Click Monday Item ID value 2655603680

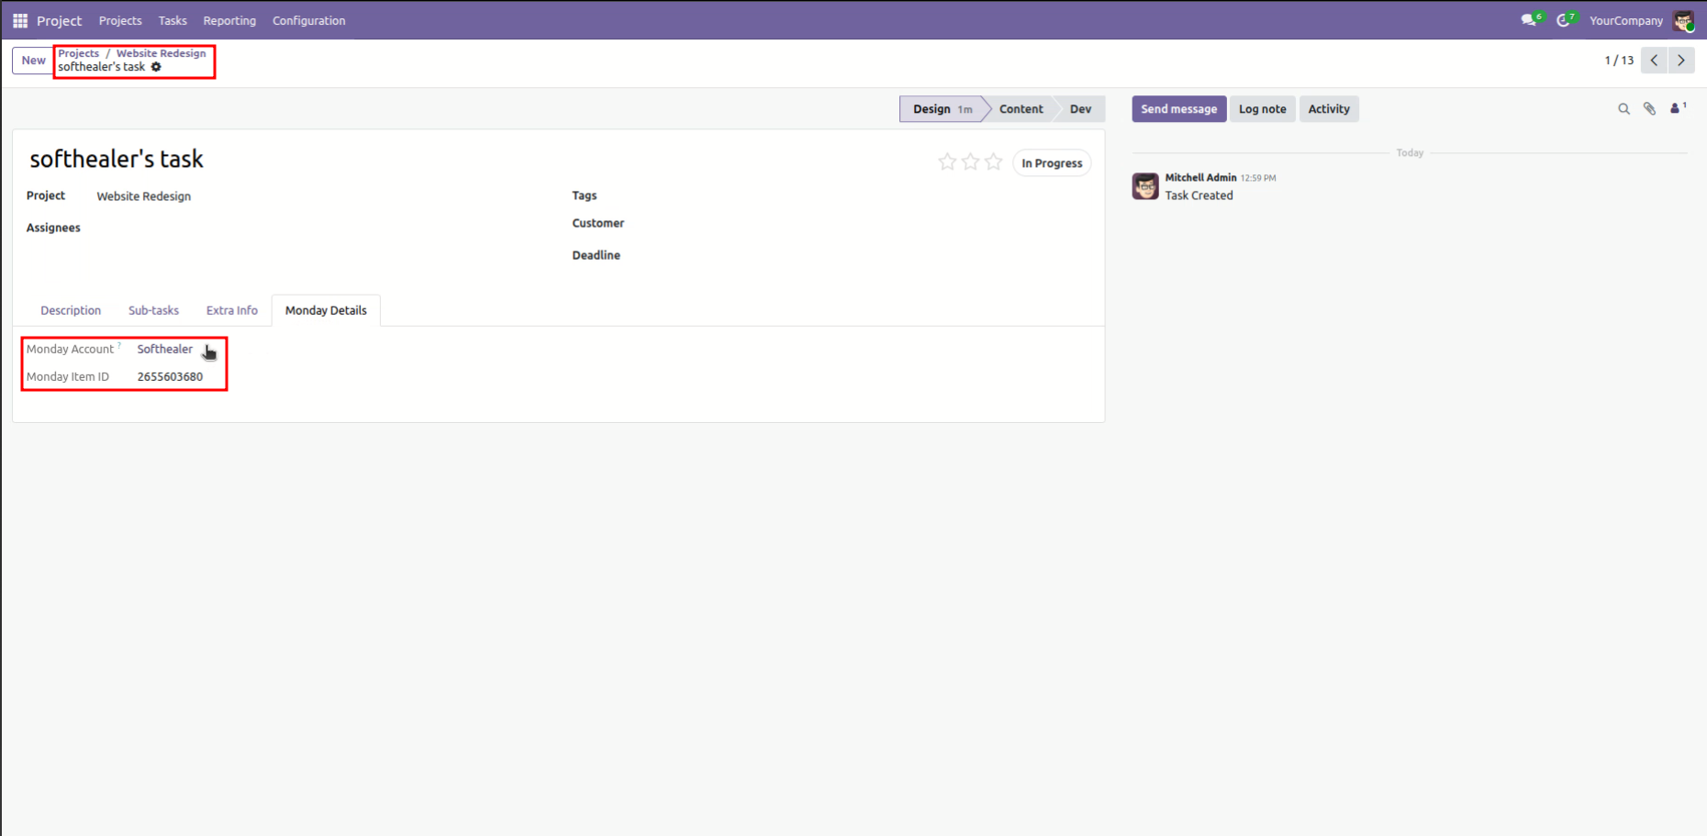(170, 376)
